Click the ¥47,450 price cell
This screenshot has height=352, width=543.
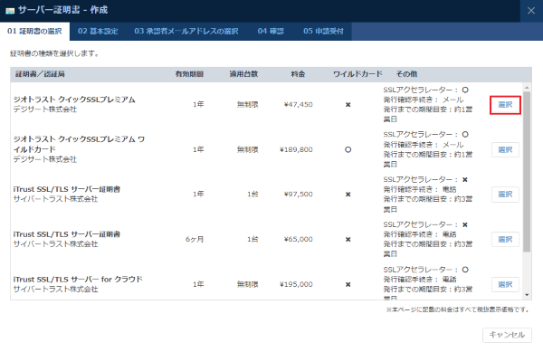pyautogui.click(x=298, y=105)
